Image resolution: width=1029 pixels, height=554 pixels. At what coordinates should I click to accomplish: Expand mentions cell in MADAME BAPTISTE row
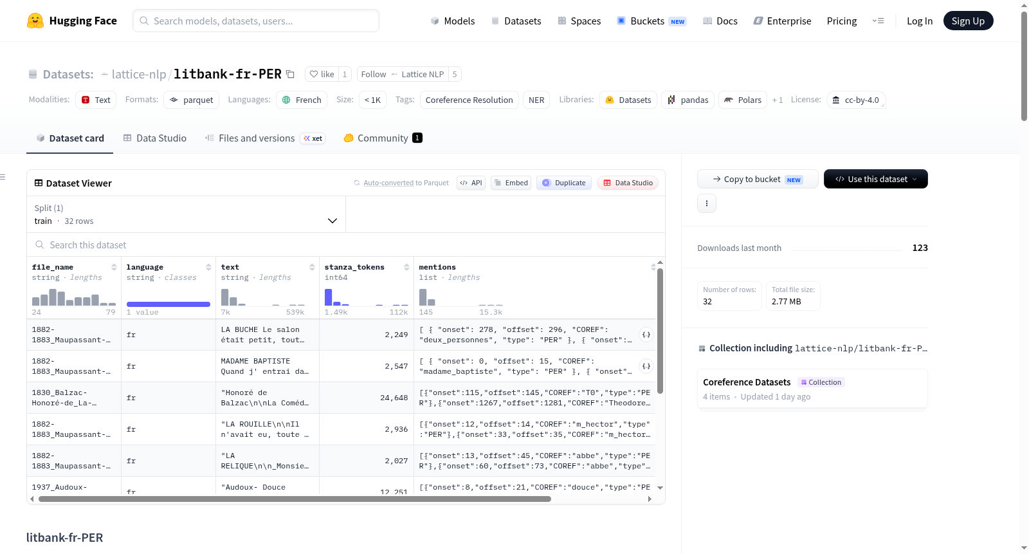coord(646,366)
